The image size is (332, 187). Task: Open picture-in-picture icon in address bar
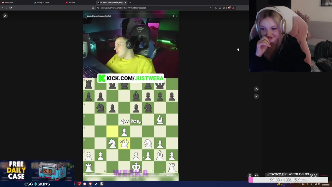pyautogui.click(x=220, y=8)
